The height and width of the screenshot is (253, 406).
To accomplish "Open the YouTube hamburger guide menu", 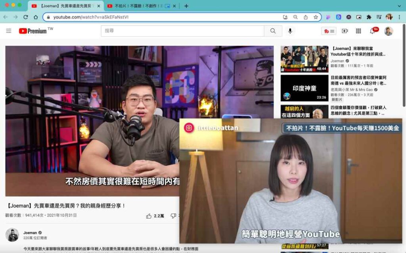I will click(x=9, y=31).
